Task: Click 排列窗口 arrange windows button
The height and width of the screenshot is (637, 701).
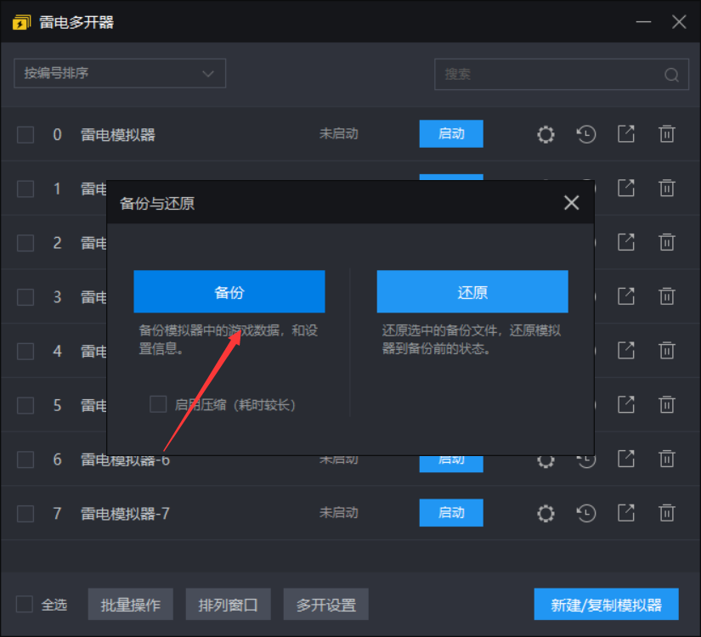Action: pyautogui.click(x=229, y=605)
